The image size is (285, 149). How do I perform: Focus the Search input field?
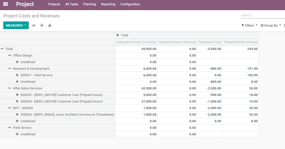point(263,15)
